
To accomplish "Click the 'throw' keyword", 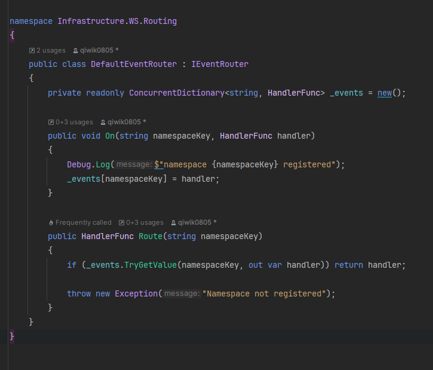I will click(x=79, y=293).
